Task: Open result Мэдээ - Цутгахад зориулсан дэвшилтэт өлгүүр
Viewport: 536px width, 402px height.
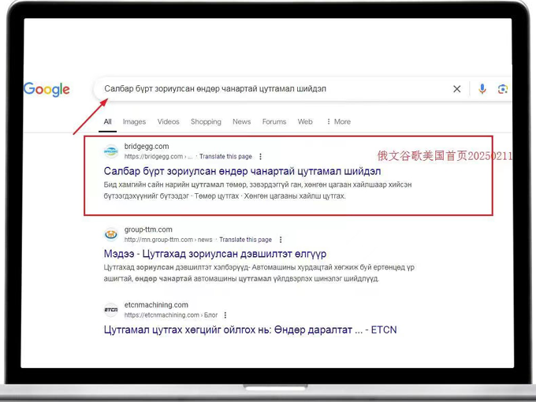Action: (x=215, y=254)
